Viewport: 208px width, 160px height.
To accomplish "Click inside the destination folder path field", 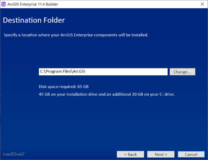I will click(103, 72).
